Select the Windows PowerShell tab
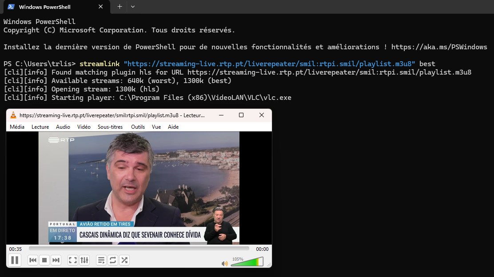494x277 pixels. (57, 7)
